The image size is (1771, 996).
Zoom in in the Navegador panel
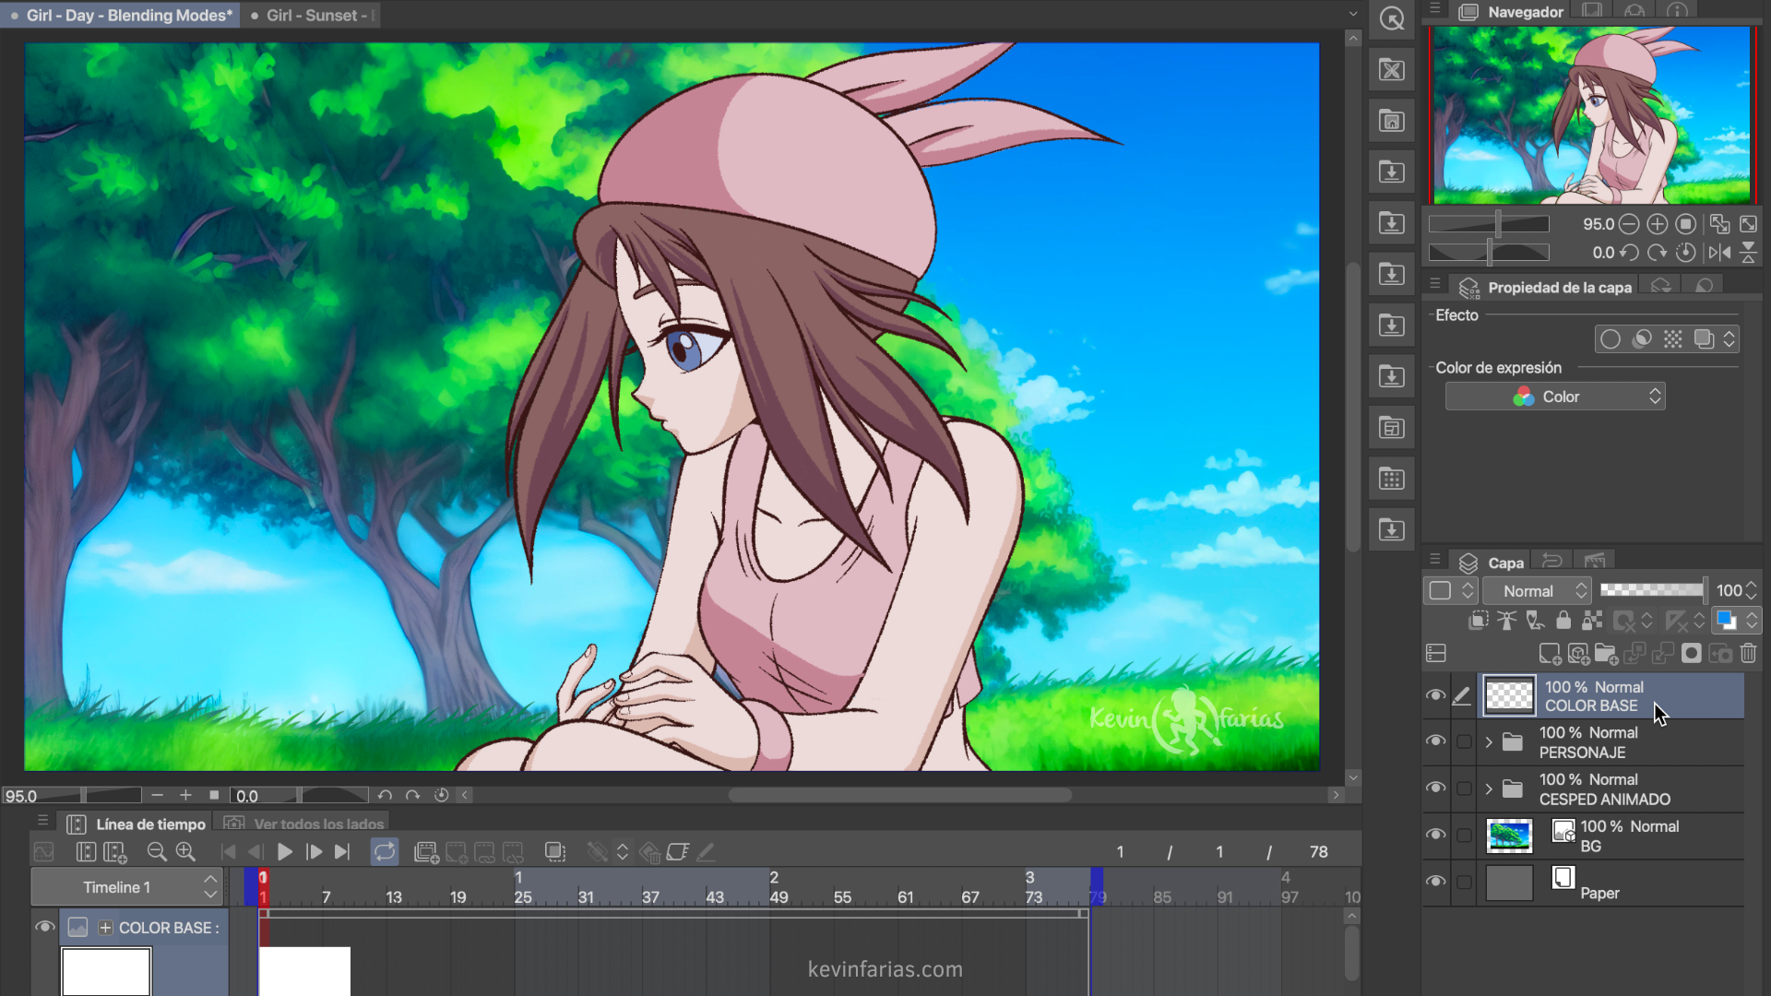click(1658, 224)
